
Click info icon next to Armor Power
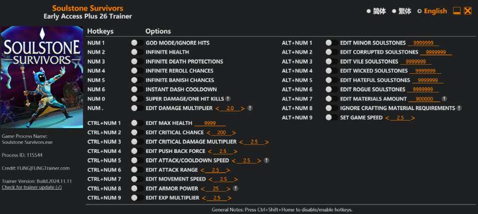tap(235, 189)
